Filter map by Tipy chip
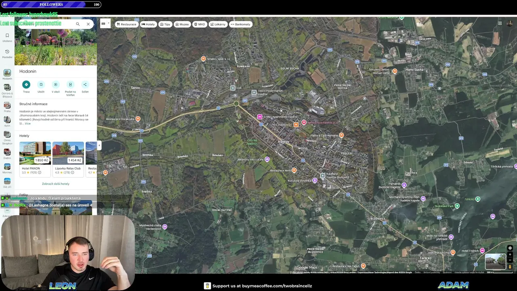The width and height of the screenshot is (517, 291). pyautogui.click(x=165, y=24)
